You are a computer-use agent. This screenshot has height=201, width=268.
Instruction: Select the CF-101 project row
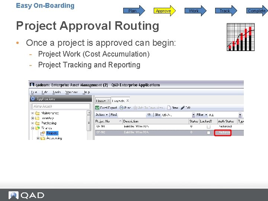coord(169,127)
